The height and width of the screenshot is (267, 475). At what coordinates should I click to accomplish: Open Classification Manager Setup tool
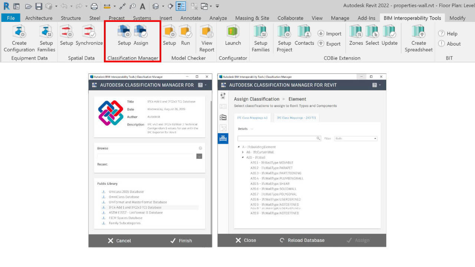tap(124, 36)
